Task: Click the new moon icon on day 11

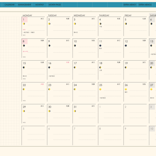Action: [100, 45]
